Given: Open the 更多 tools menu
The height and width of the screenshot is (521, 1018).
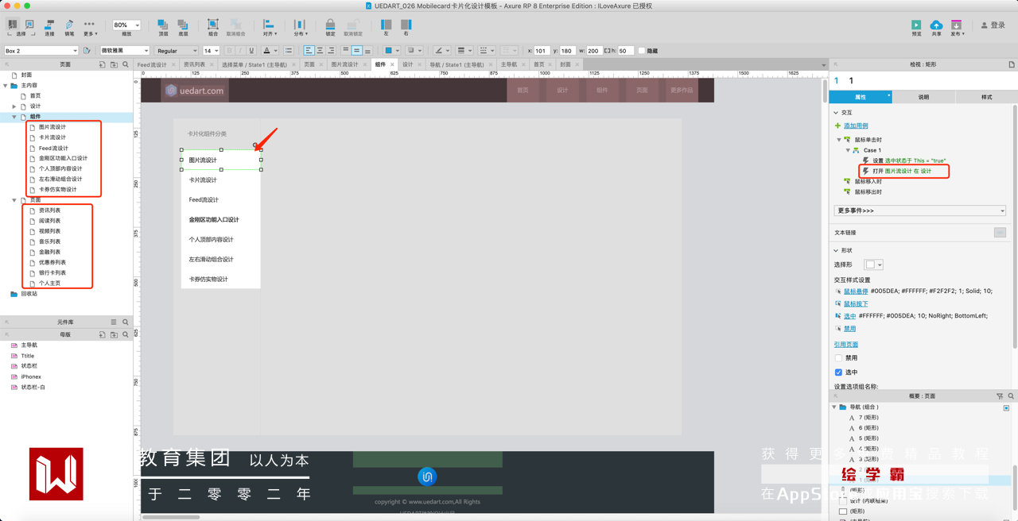Looking at the screenshot, I should click(x=89, y=28).
